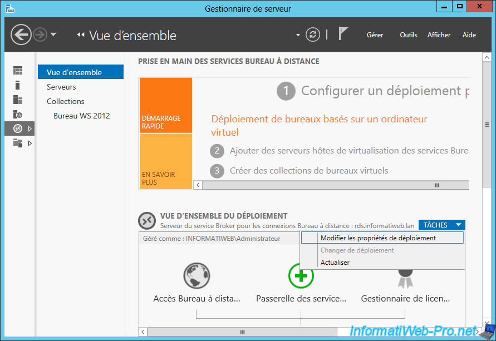Click the Gestionnaire de licences ribbon icon

[405, 278]
